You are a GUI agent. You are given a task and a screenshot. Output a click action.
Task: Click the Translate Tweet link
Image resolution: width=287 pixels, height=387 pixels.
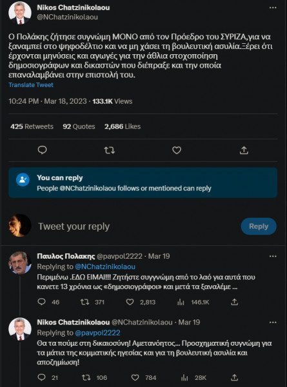click(x=31, y=85)
